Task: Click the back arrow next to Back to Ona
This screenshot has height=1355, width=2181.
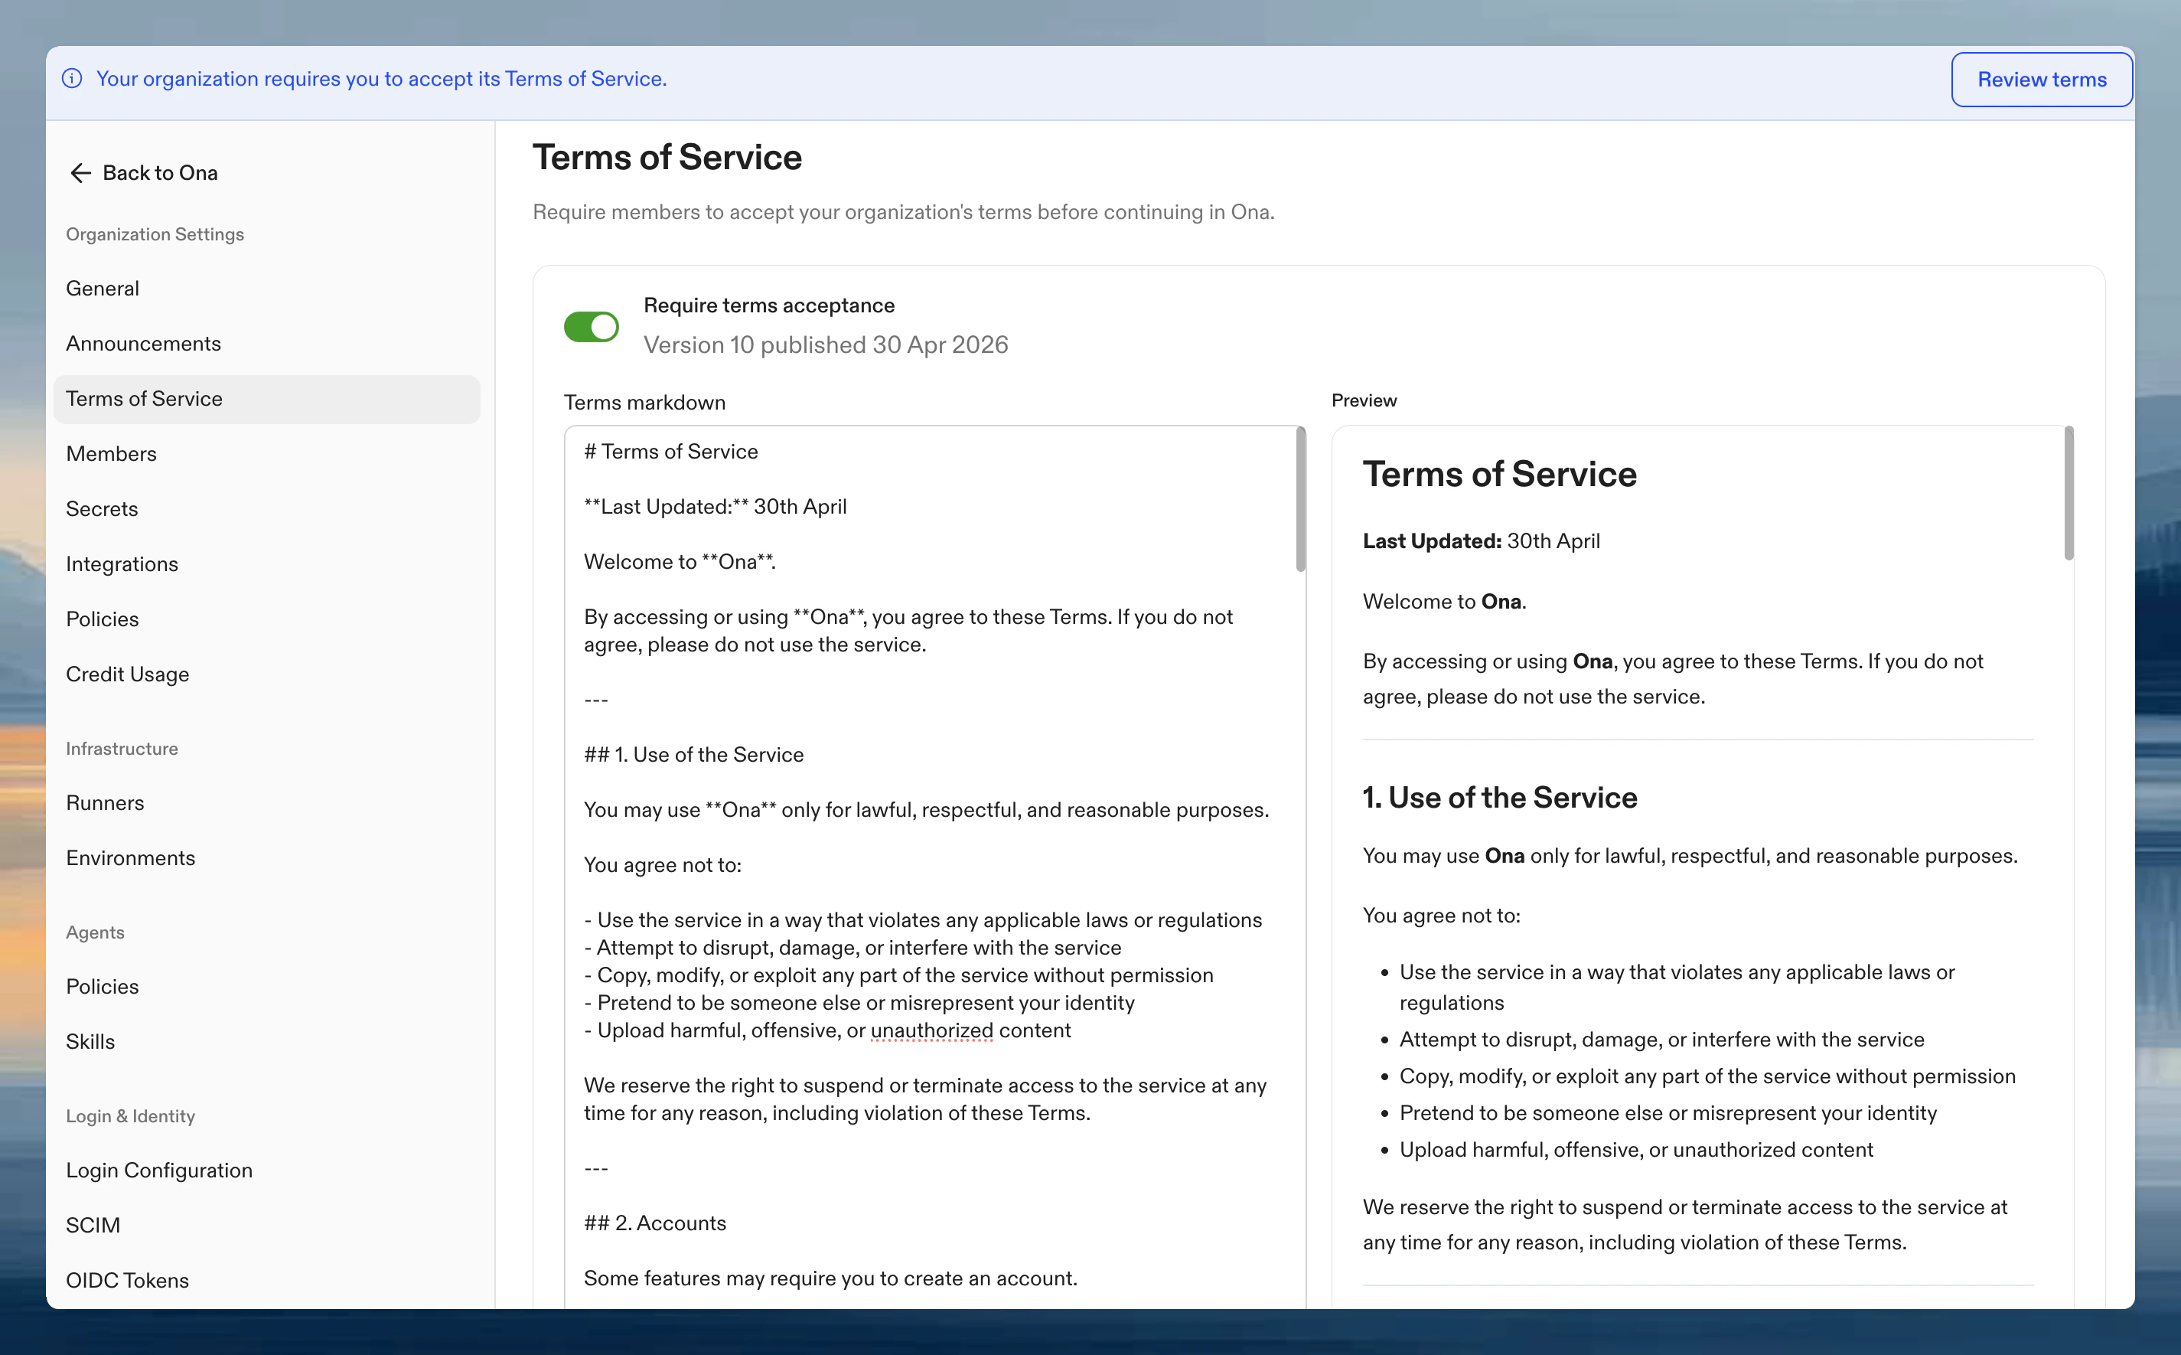Action: pyautogui.click(x=80, y=172)
